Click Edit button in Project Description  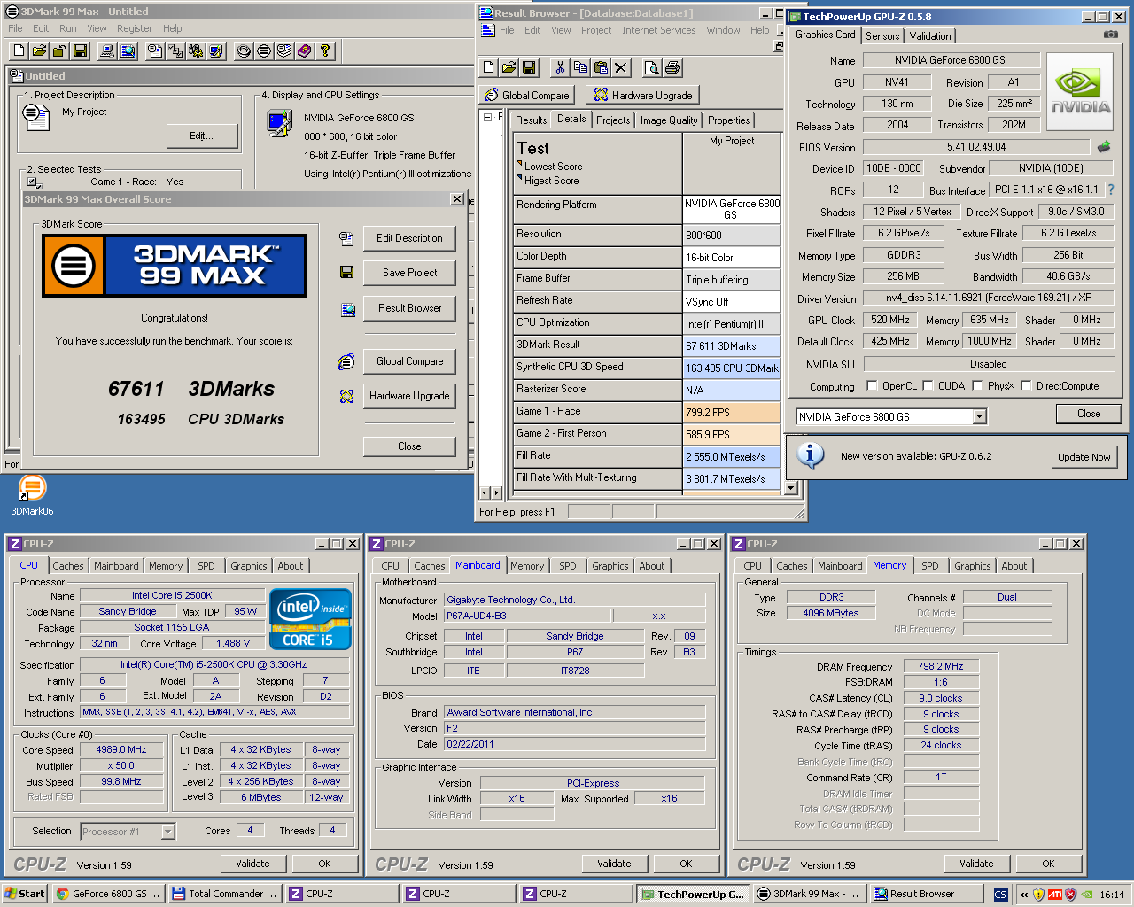coord(201,136)
